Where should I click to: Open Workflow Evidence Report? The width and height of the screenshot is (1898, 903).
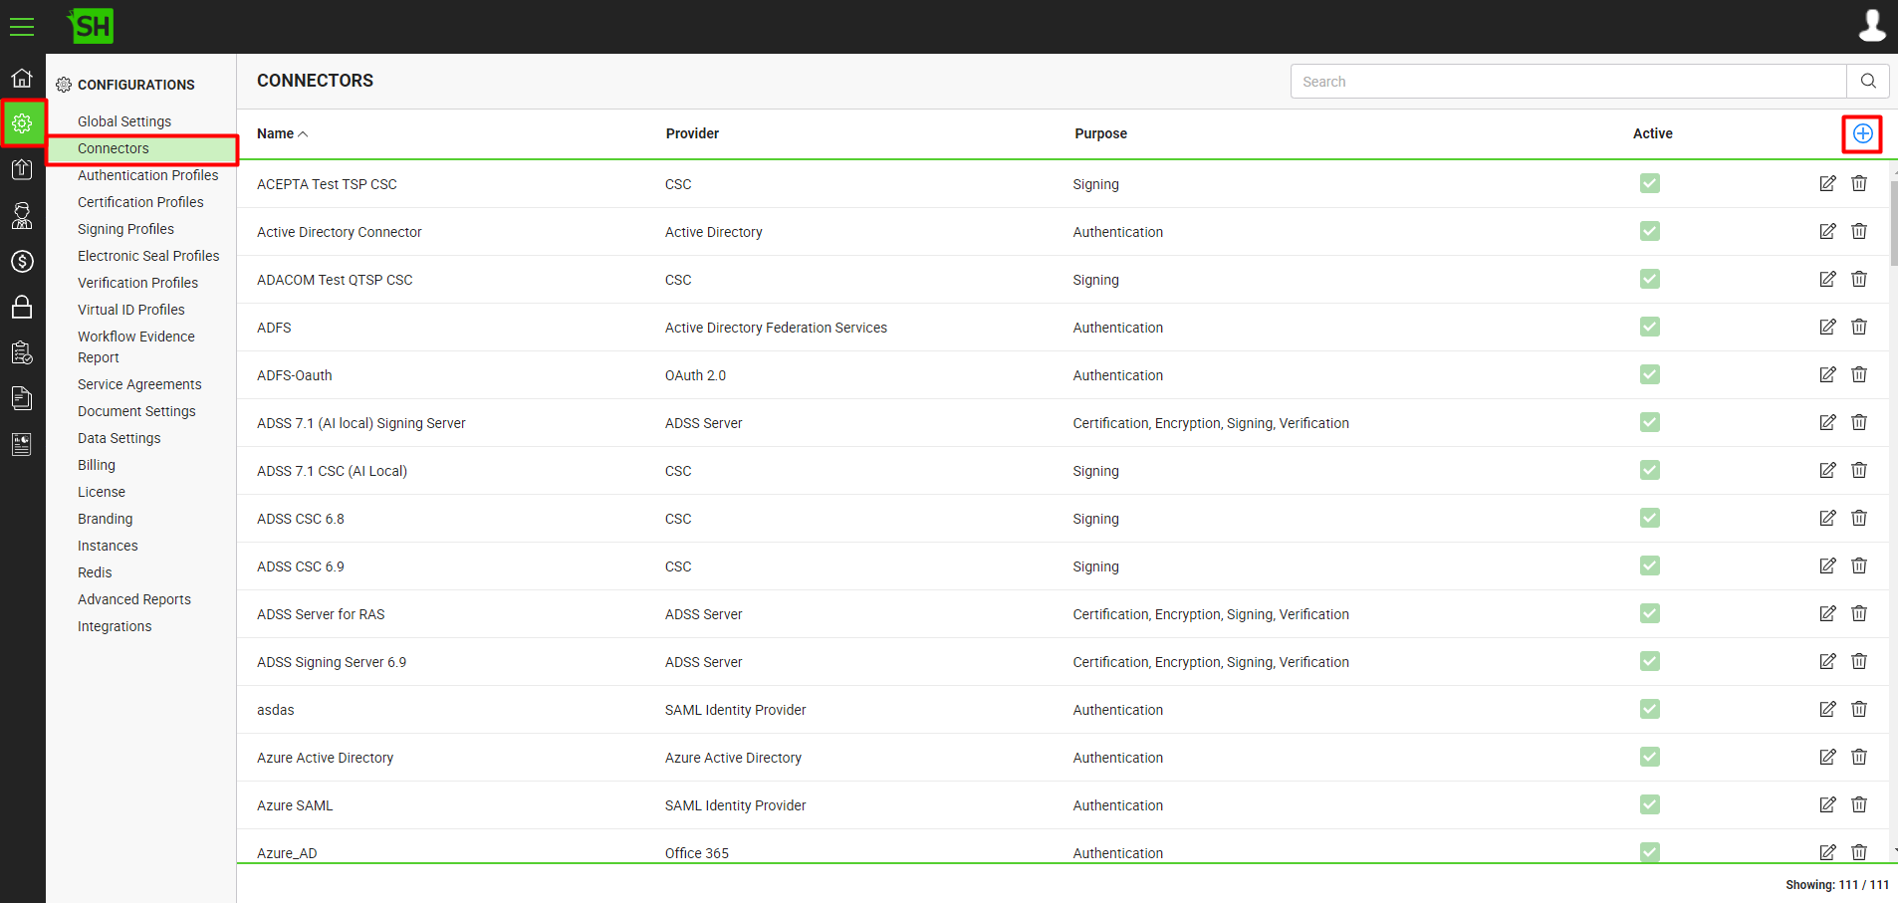(136, 346)
